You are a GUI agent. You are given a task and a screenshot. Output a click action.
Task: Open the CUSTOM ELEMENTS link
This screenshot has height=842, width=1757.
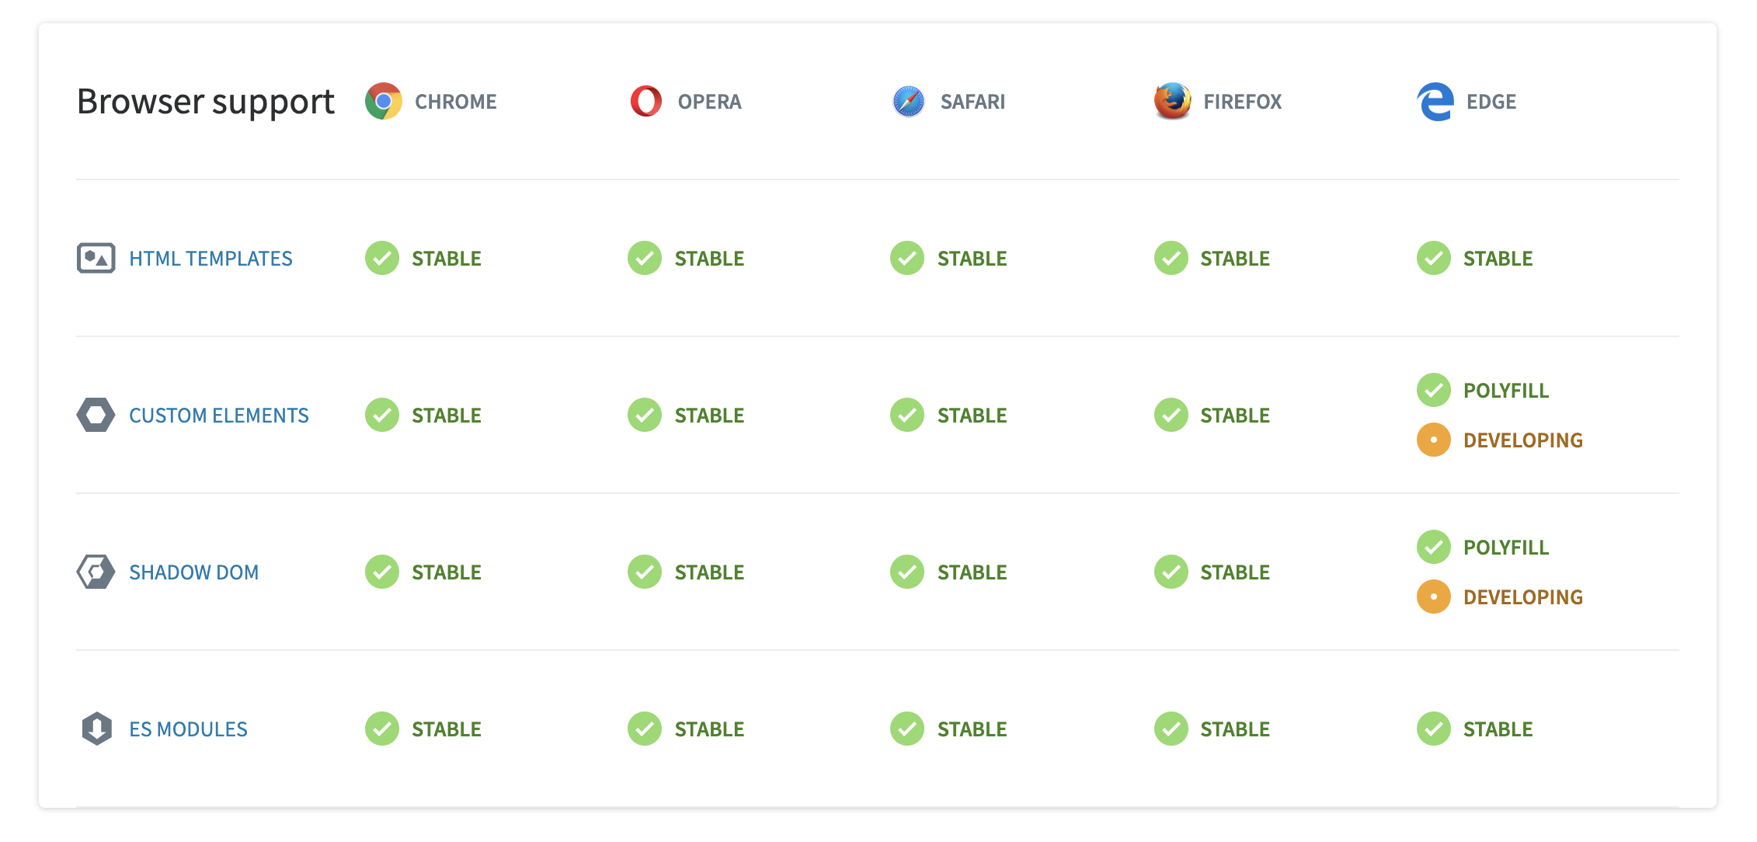tap(219, 416)
